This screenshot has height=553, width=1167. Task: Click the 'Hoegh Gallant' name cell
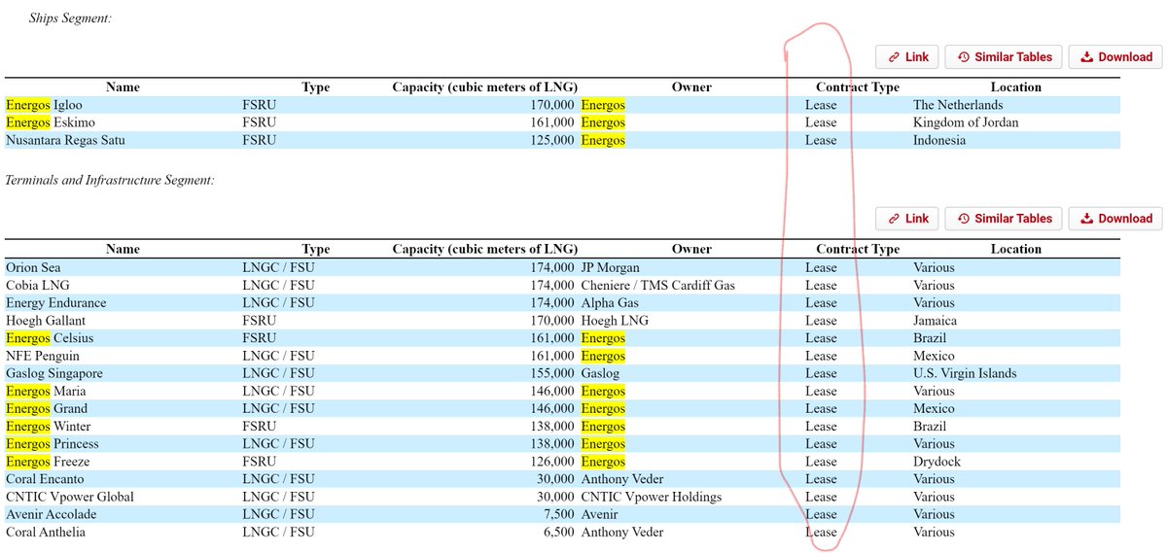point(46,320)
